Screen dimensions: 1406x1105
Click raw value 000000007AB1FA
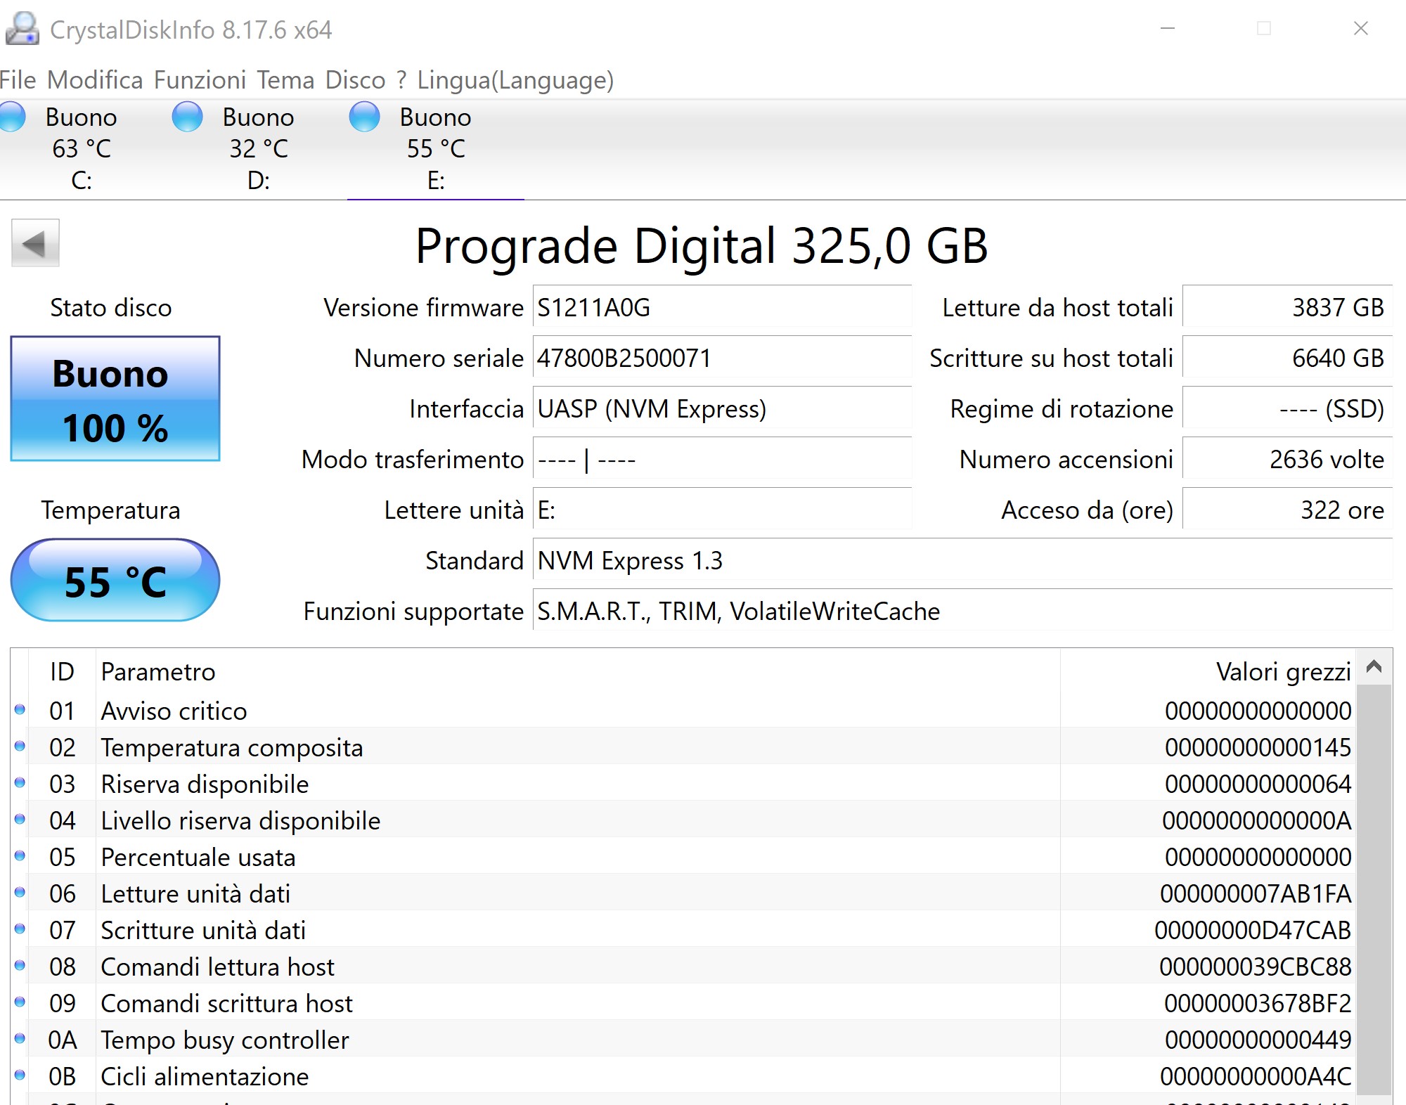1256,893
